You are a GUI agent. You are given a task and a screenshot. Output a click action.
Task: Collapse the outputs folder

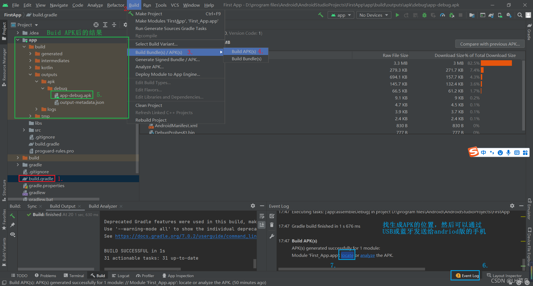coord(30,74)
